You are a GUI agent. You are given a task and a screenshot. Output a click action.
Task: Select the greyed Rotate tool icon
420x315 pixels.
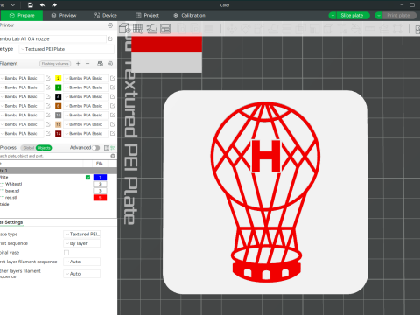246,29
